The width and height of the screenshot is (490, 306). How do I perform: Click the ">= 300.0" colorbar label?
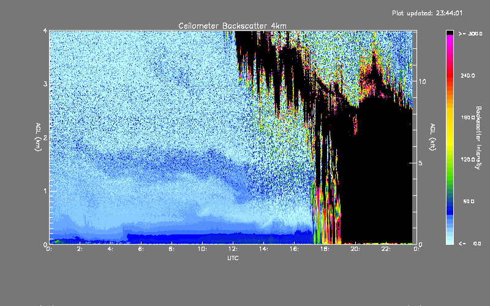[x=470, y=34]
